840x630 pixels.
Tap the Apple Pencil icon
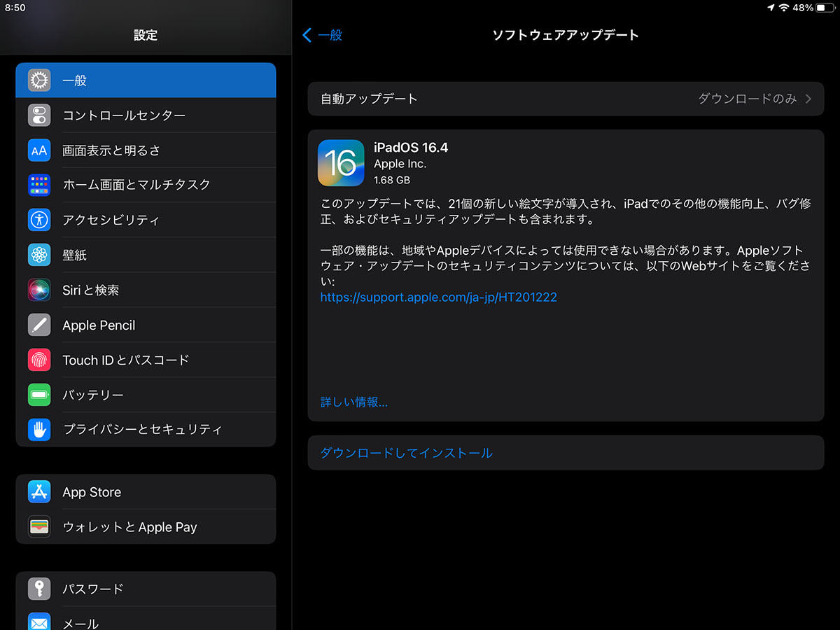click(x=39, y=325)
